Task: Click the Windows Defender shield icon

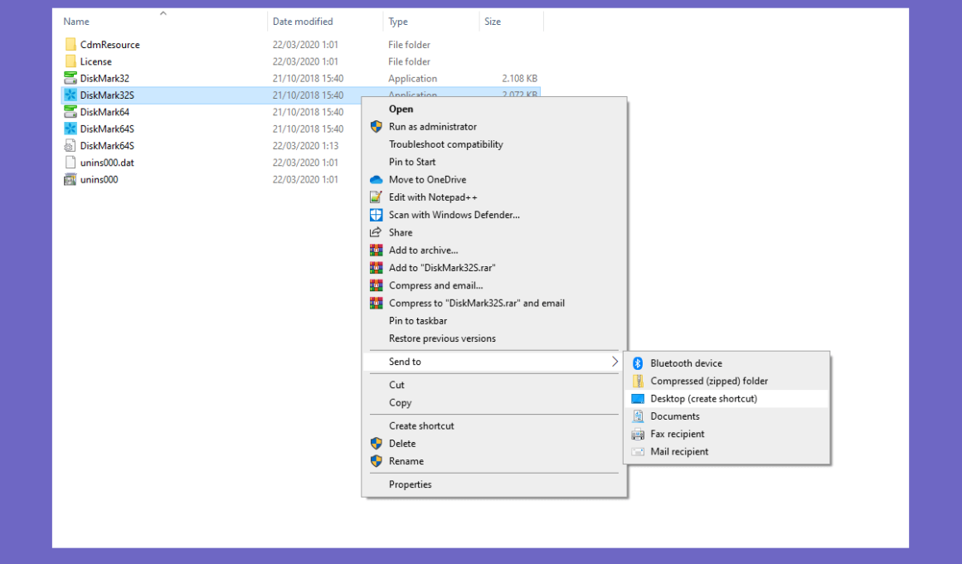Action: point(376,215)
